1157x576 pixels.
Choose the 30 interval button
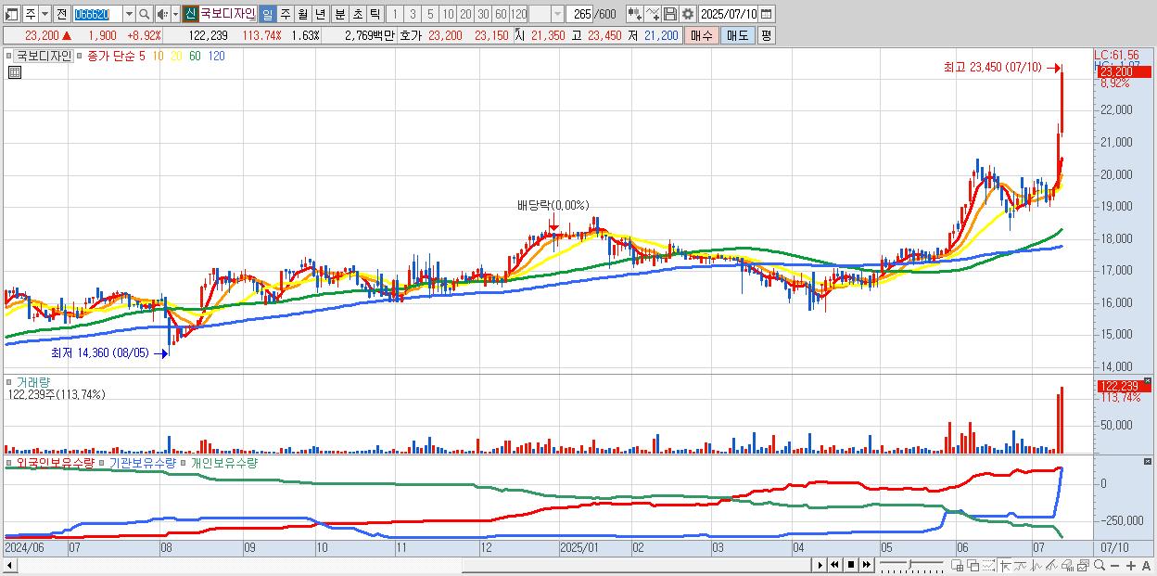click(483, 14)
